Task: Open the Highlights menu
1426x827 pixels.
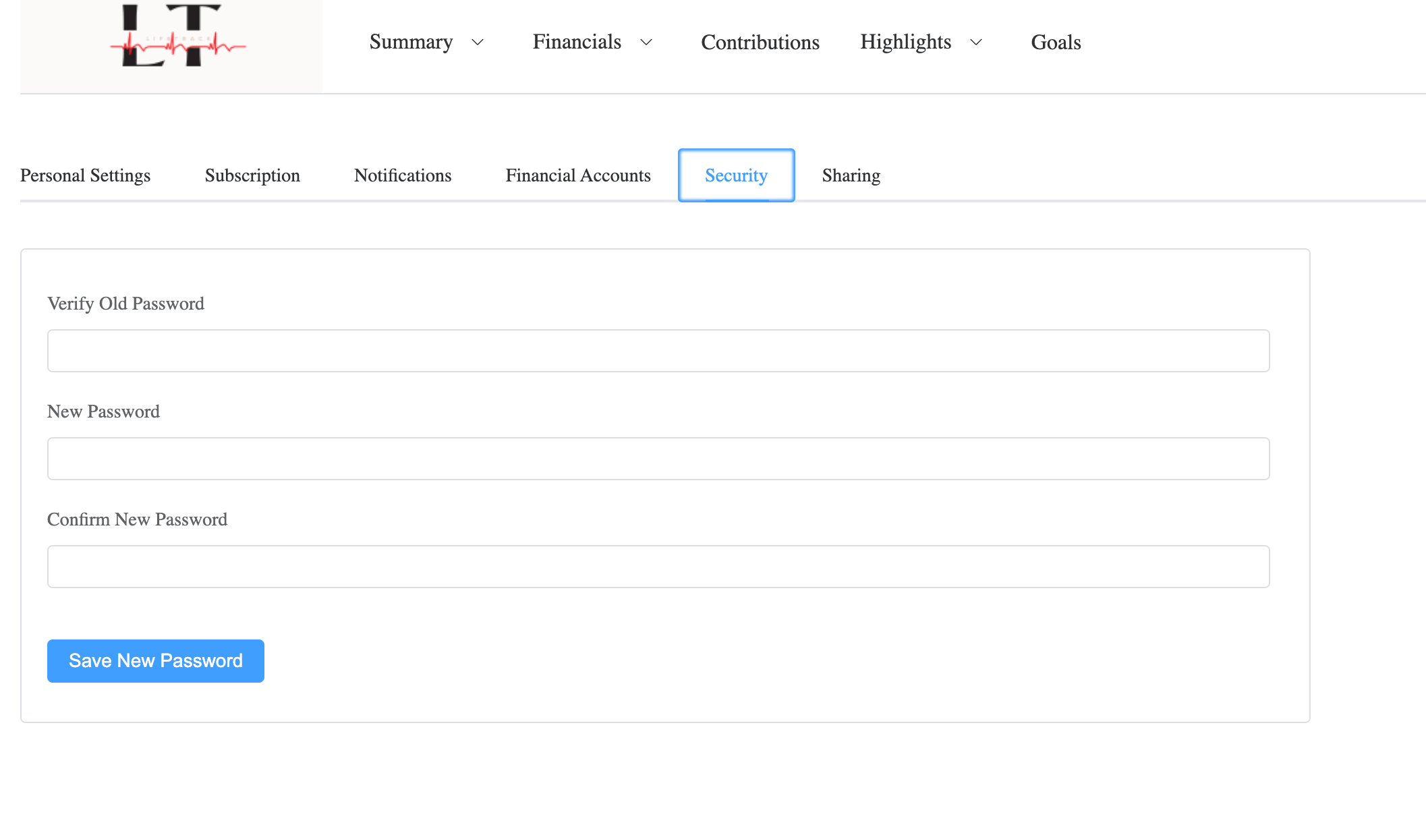Action: click(905, 42)
